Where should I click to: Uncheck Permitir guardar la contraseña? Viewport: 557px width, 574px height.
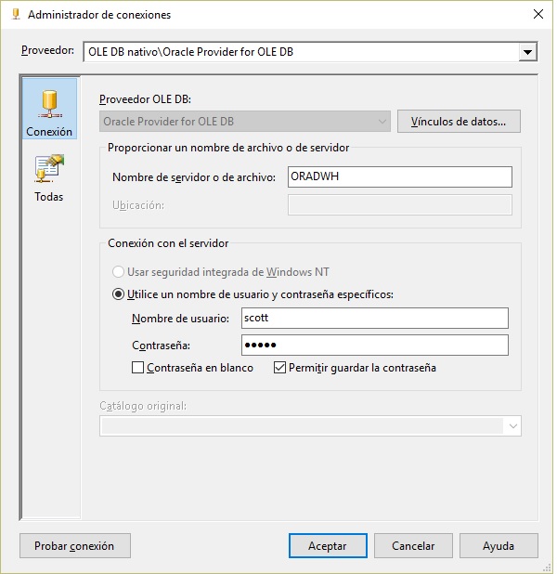click(x=279, y=368)
